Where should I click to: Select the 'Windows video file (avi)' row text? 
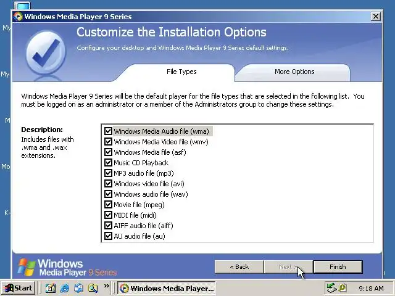coord(149,184)
